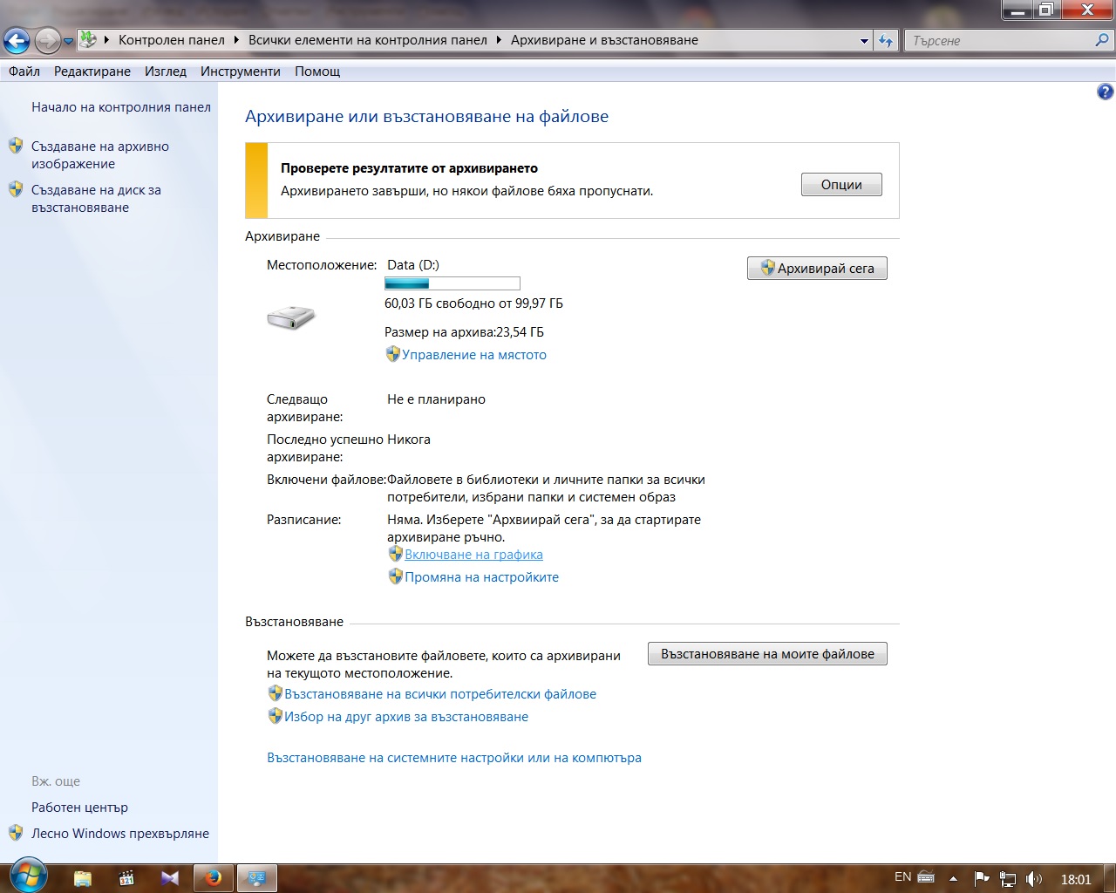
Task: Click the refresh icon beside the address bar
Action: [x=886, y=41]
